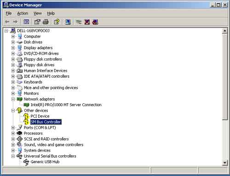Select the Display adapters label
Image resolution: width=230 pixels, height=176 pixels.
[38, 48]
